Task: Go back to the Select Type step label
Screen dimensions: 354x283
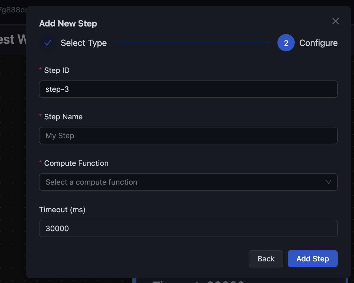Action: click(x=84, y=43)
